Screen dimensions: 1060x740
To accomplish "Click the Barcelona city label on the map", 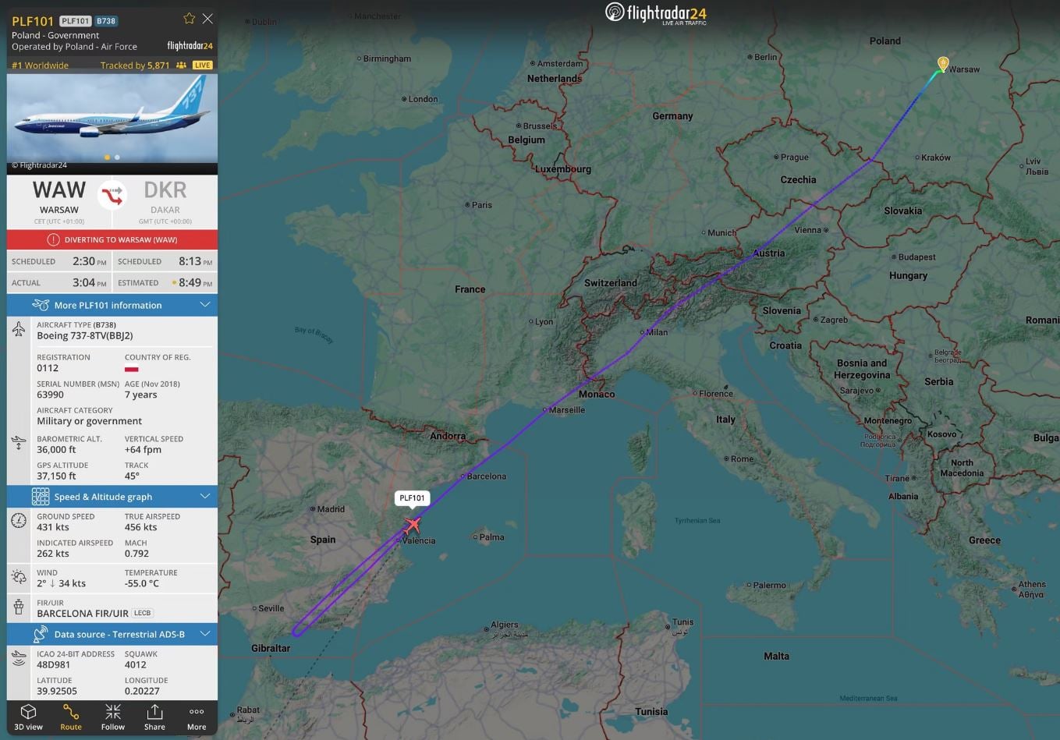I will (487, 476).
